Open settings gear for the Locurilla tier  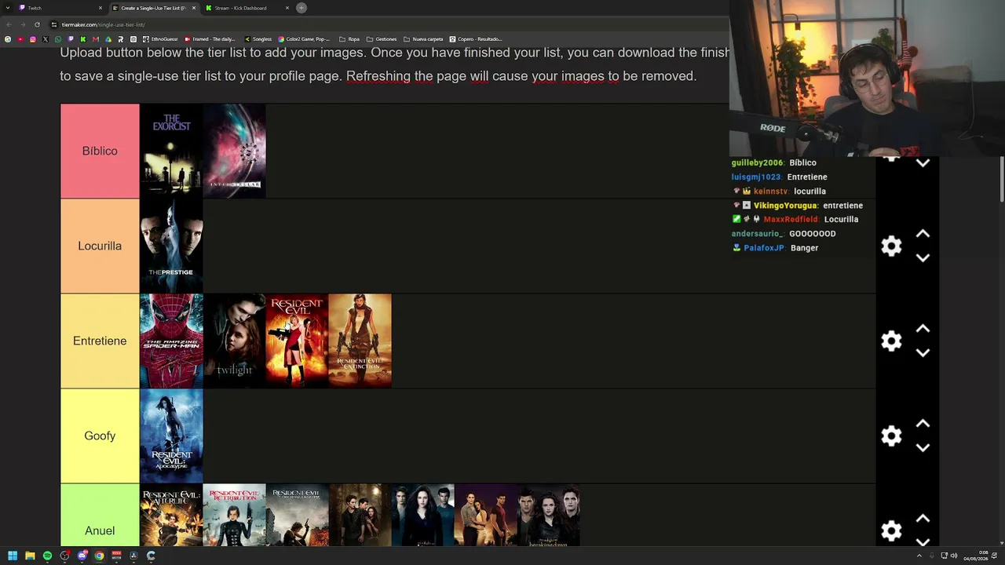click(x=891, y=246)
